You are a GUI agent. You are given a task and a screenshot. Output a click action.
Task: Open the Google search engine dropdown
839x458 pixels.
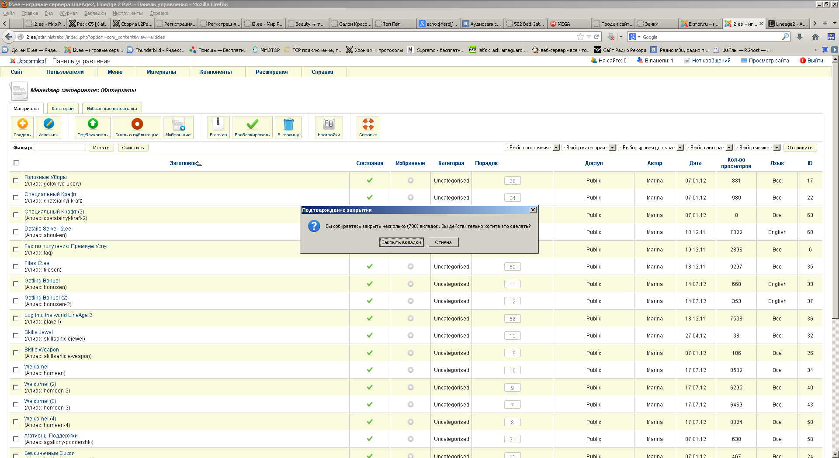coord(635,37)
